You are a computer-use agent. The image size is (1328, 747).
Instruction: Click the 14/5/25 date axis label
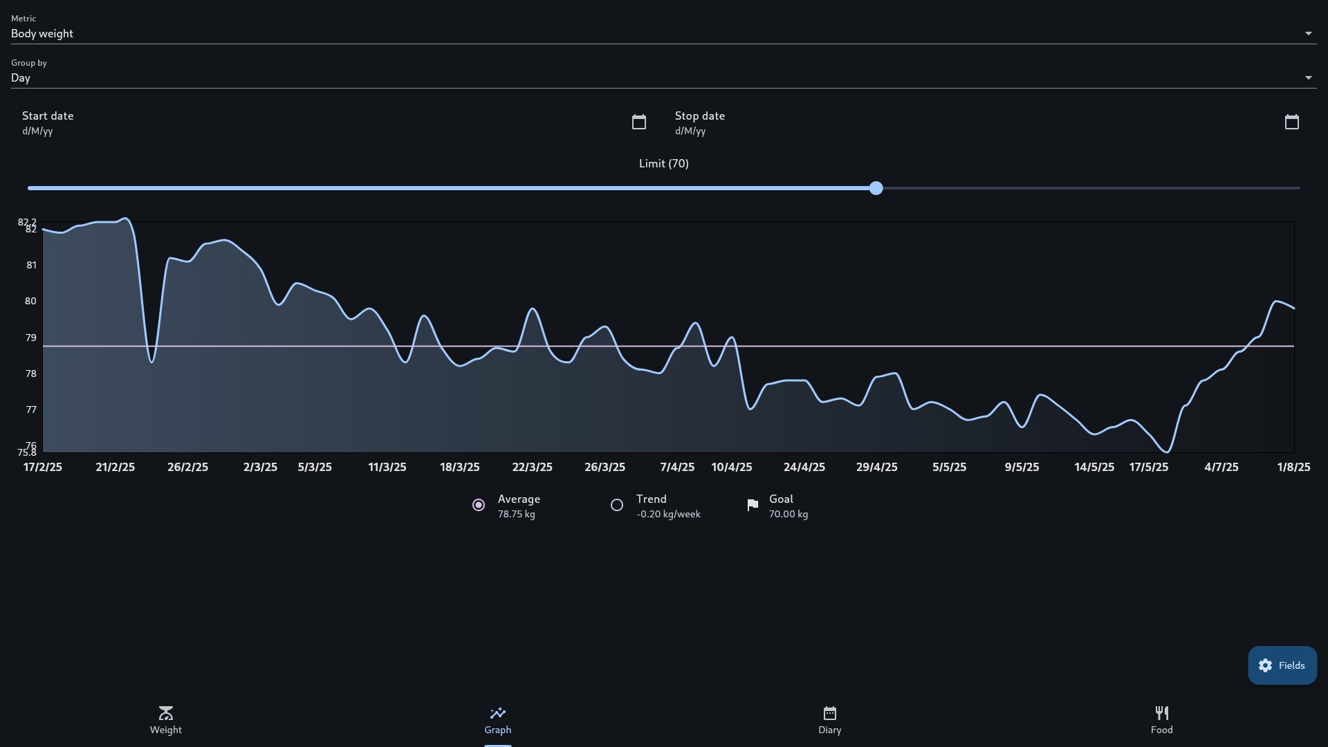pos(1094,468)
